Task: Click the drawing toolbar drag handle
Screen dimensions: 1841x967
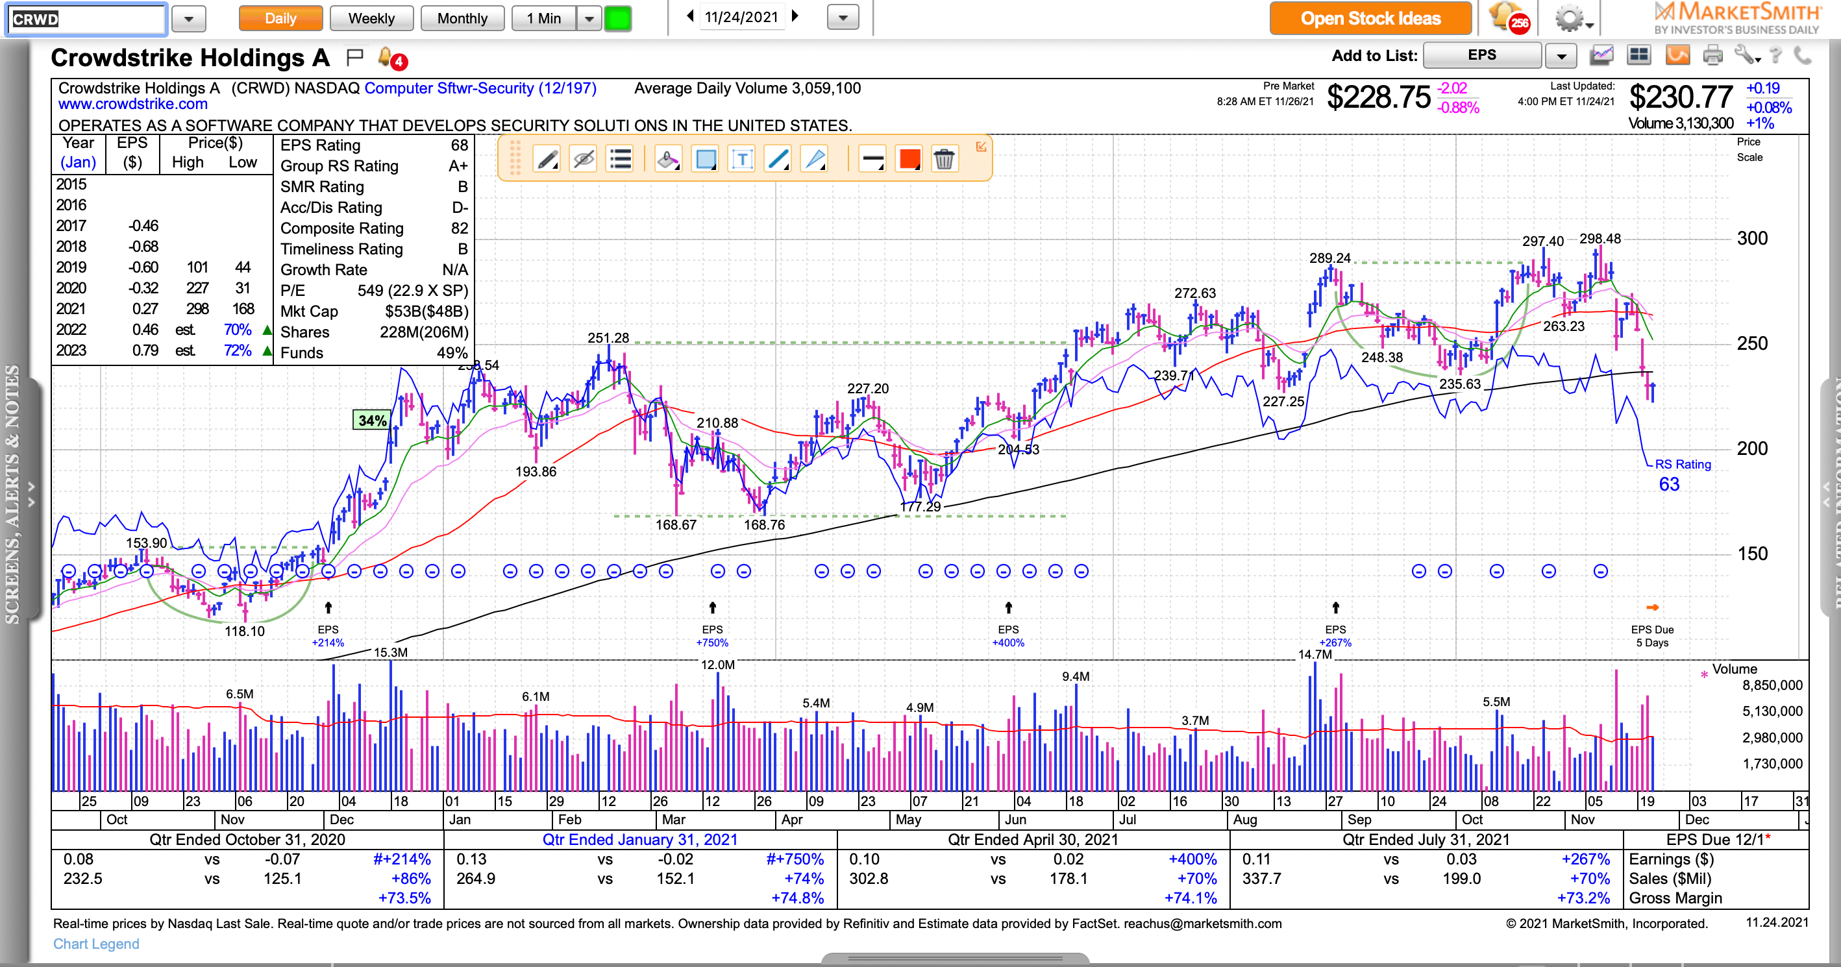Action: point(515,158)
